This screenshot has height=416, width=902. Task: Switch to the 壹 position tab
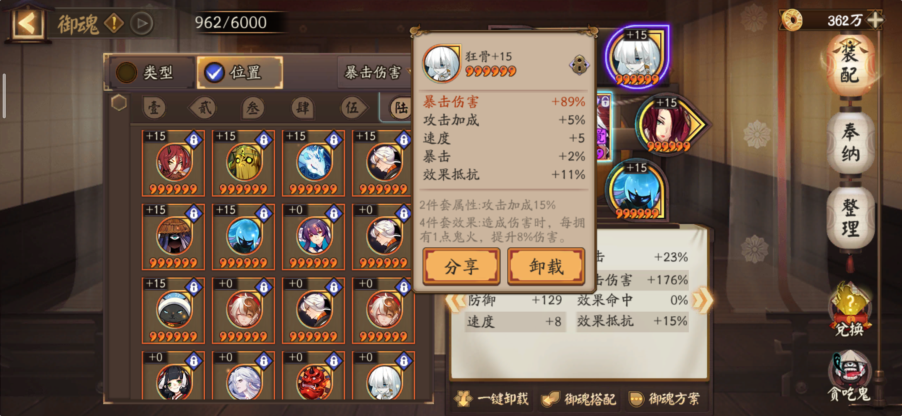click(154, 108)
